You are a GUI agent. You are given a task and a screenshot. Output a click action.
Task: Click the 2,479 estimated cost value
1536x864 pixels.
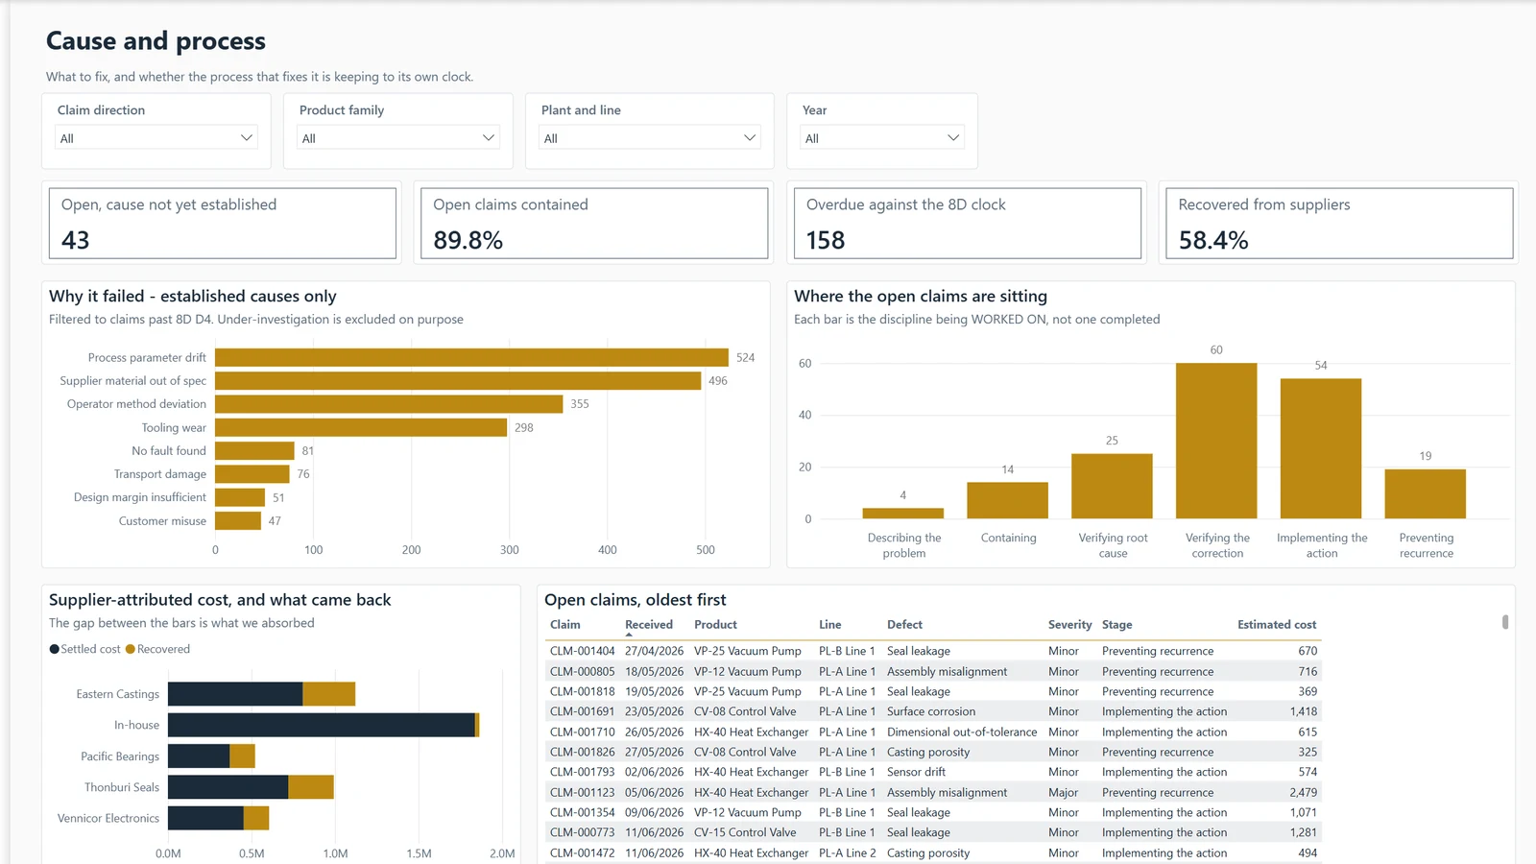[1303, 793]
